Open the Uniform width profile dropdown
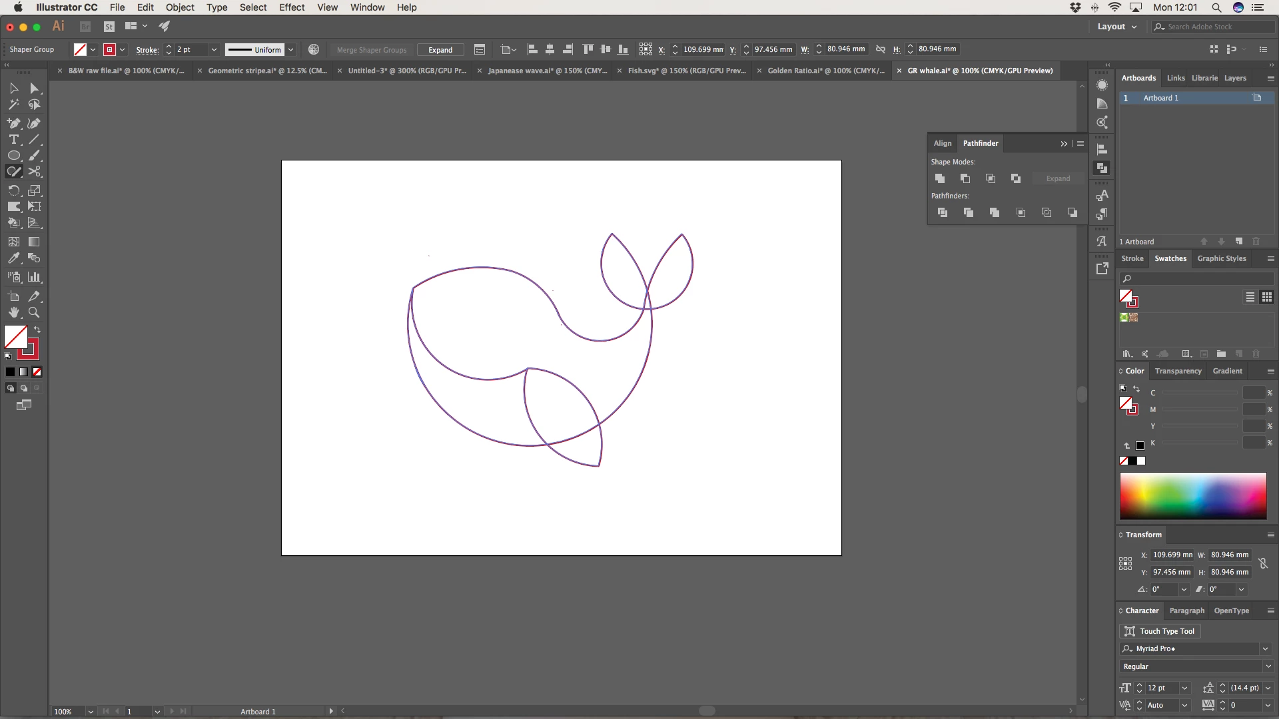Screen dimensions: 1279x719 (291, 50)
